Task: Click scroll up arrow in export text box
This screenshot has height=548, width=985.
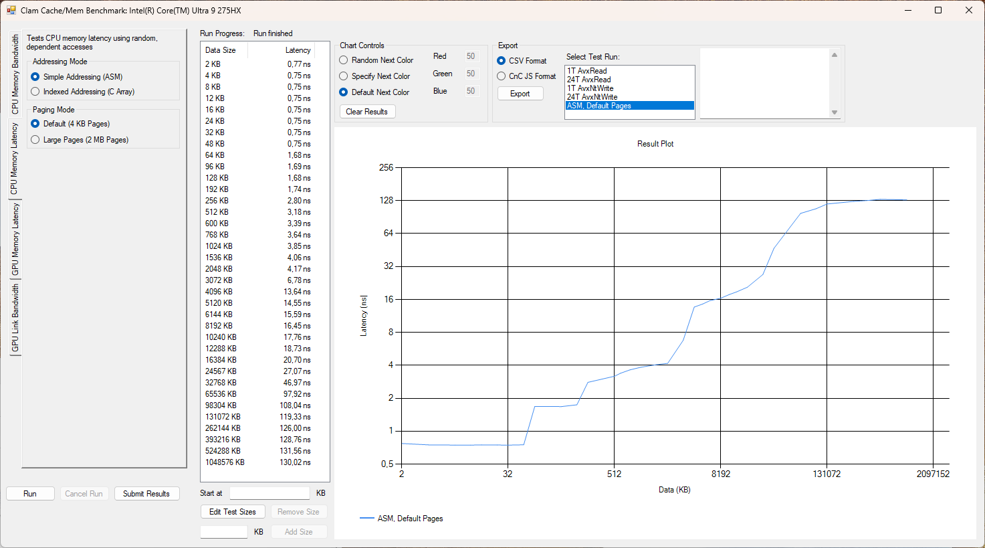Action: 835,55
